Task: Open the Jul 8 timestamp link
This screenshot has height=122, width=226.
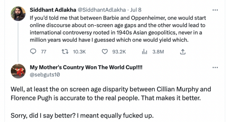Action: coord(136,10)
